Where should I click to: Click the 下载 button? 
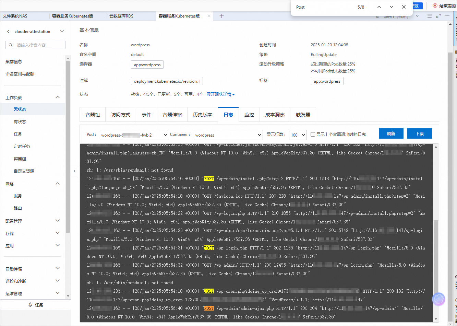(x=420, y=133)
